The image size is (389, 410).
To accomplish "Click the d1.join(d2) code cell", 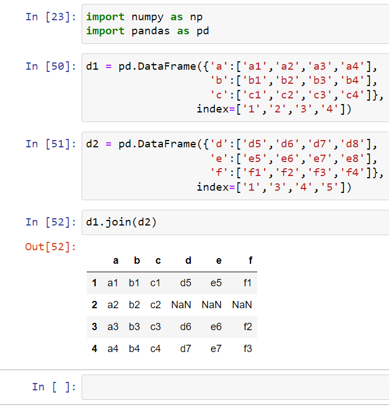I will tap(235, 222).
